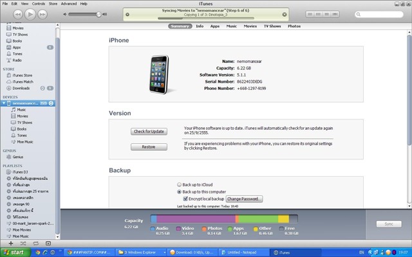Click the Sync button

coord(389,224)
